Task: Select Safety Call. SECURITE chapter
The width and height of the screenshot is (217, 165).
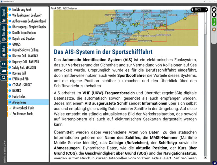Action: [28, 68]
